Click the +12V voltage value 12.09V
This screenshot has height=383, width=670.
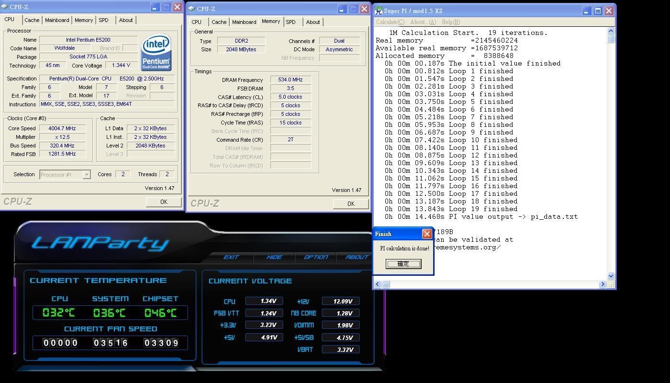pos(341,301)
